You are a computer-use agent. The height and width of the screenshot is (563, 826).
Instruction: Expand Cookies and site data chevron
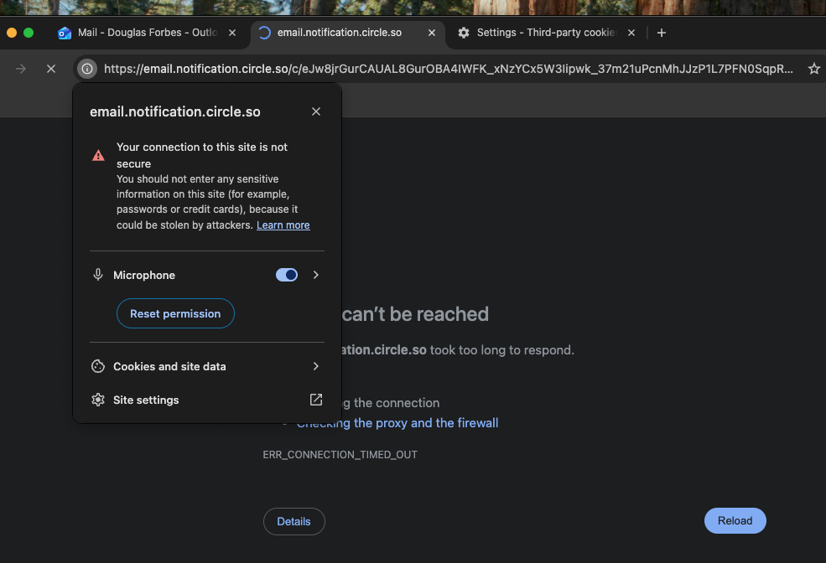(315, 366)
